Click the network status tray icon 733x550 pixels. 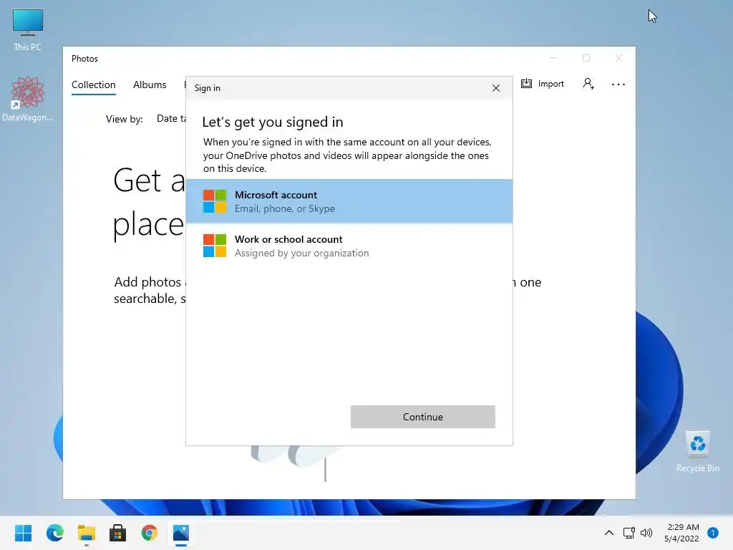(628, 533)
